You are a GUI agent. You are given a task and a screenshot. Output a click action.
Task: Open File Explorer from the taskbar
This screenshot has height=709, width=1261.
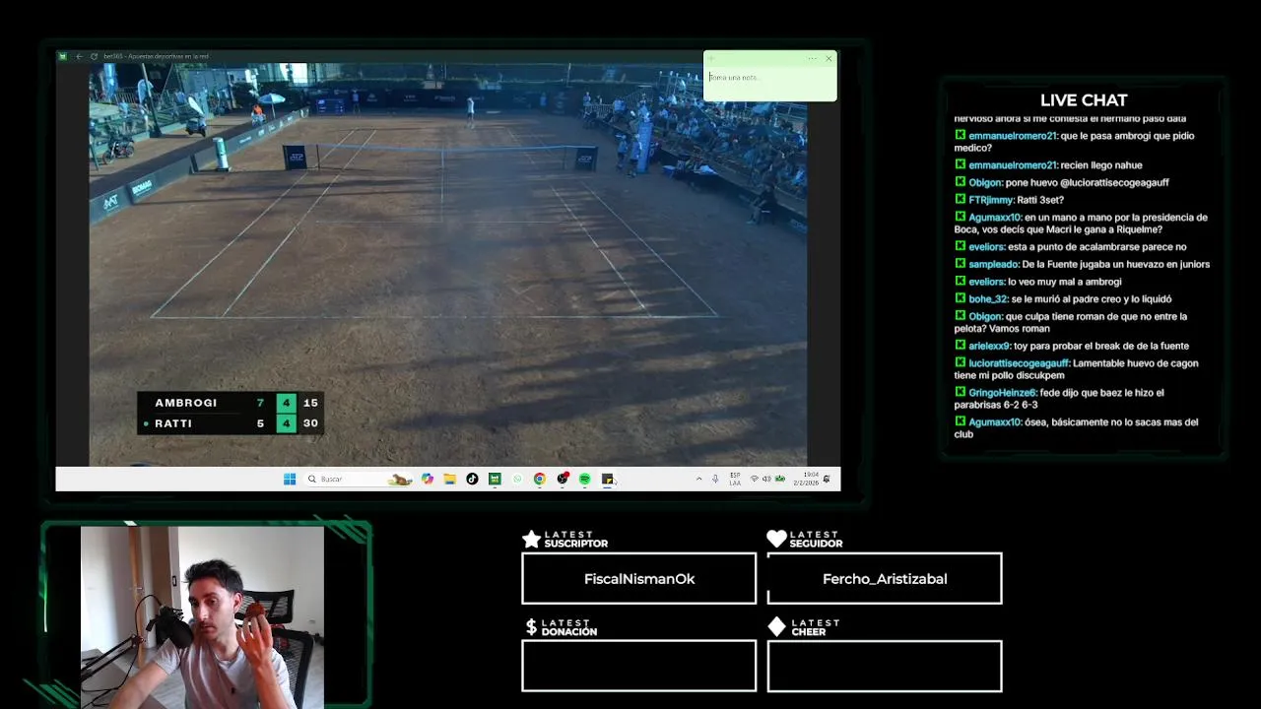click(449, 479)
